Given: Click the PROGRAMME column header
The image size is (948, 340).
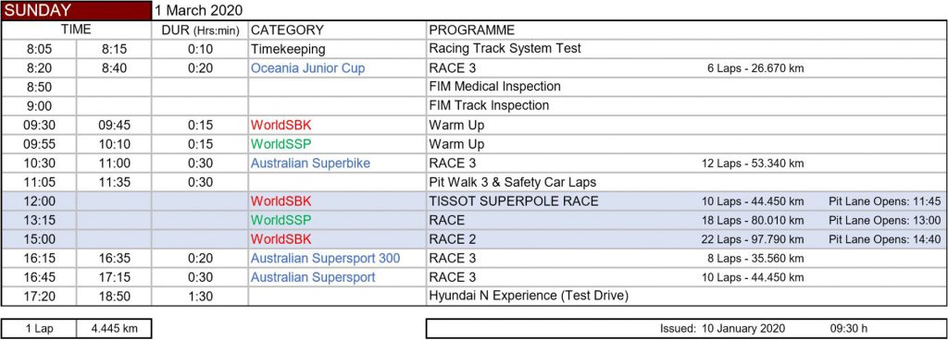Looking at the screenshot, I should [471, 30].
